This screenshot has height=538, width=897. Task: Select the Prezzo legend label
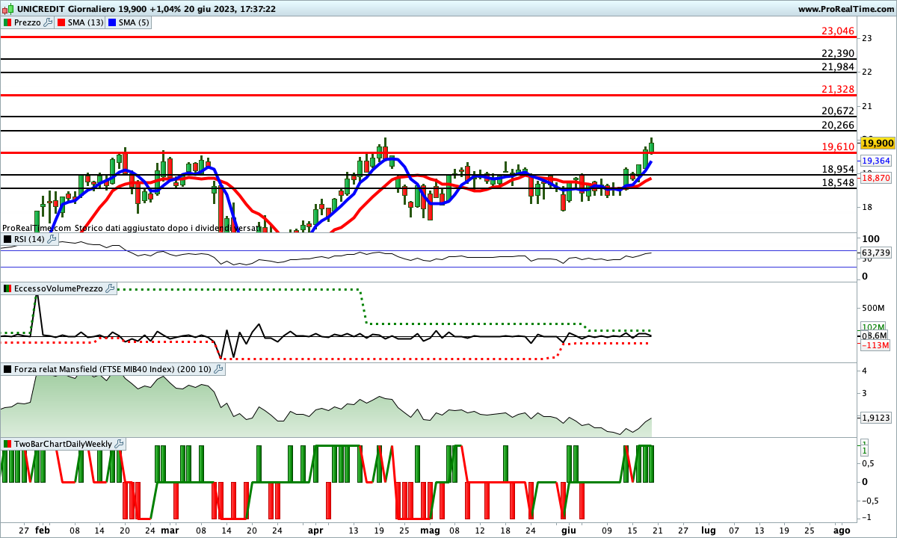pos(28,22)
